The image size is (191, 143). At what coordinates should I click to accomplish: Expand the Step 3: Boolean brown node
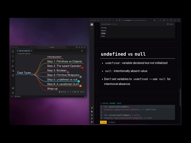pyautogui.click(x=68, y=72)
